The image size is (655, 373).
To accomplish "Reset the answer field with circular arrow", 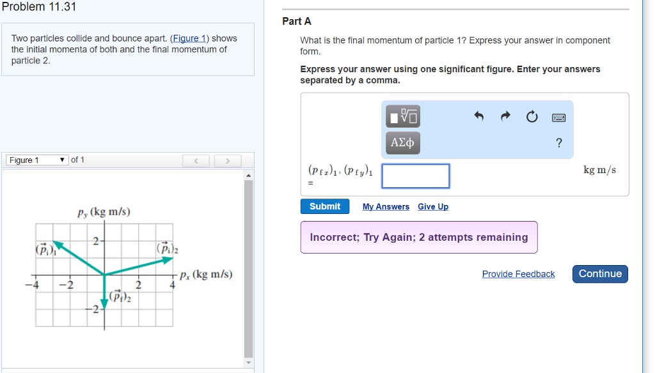I will tap(532, 116).
